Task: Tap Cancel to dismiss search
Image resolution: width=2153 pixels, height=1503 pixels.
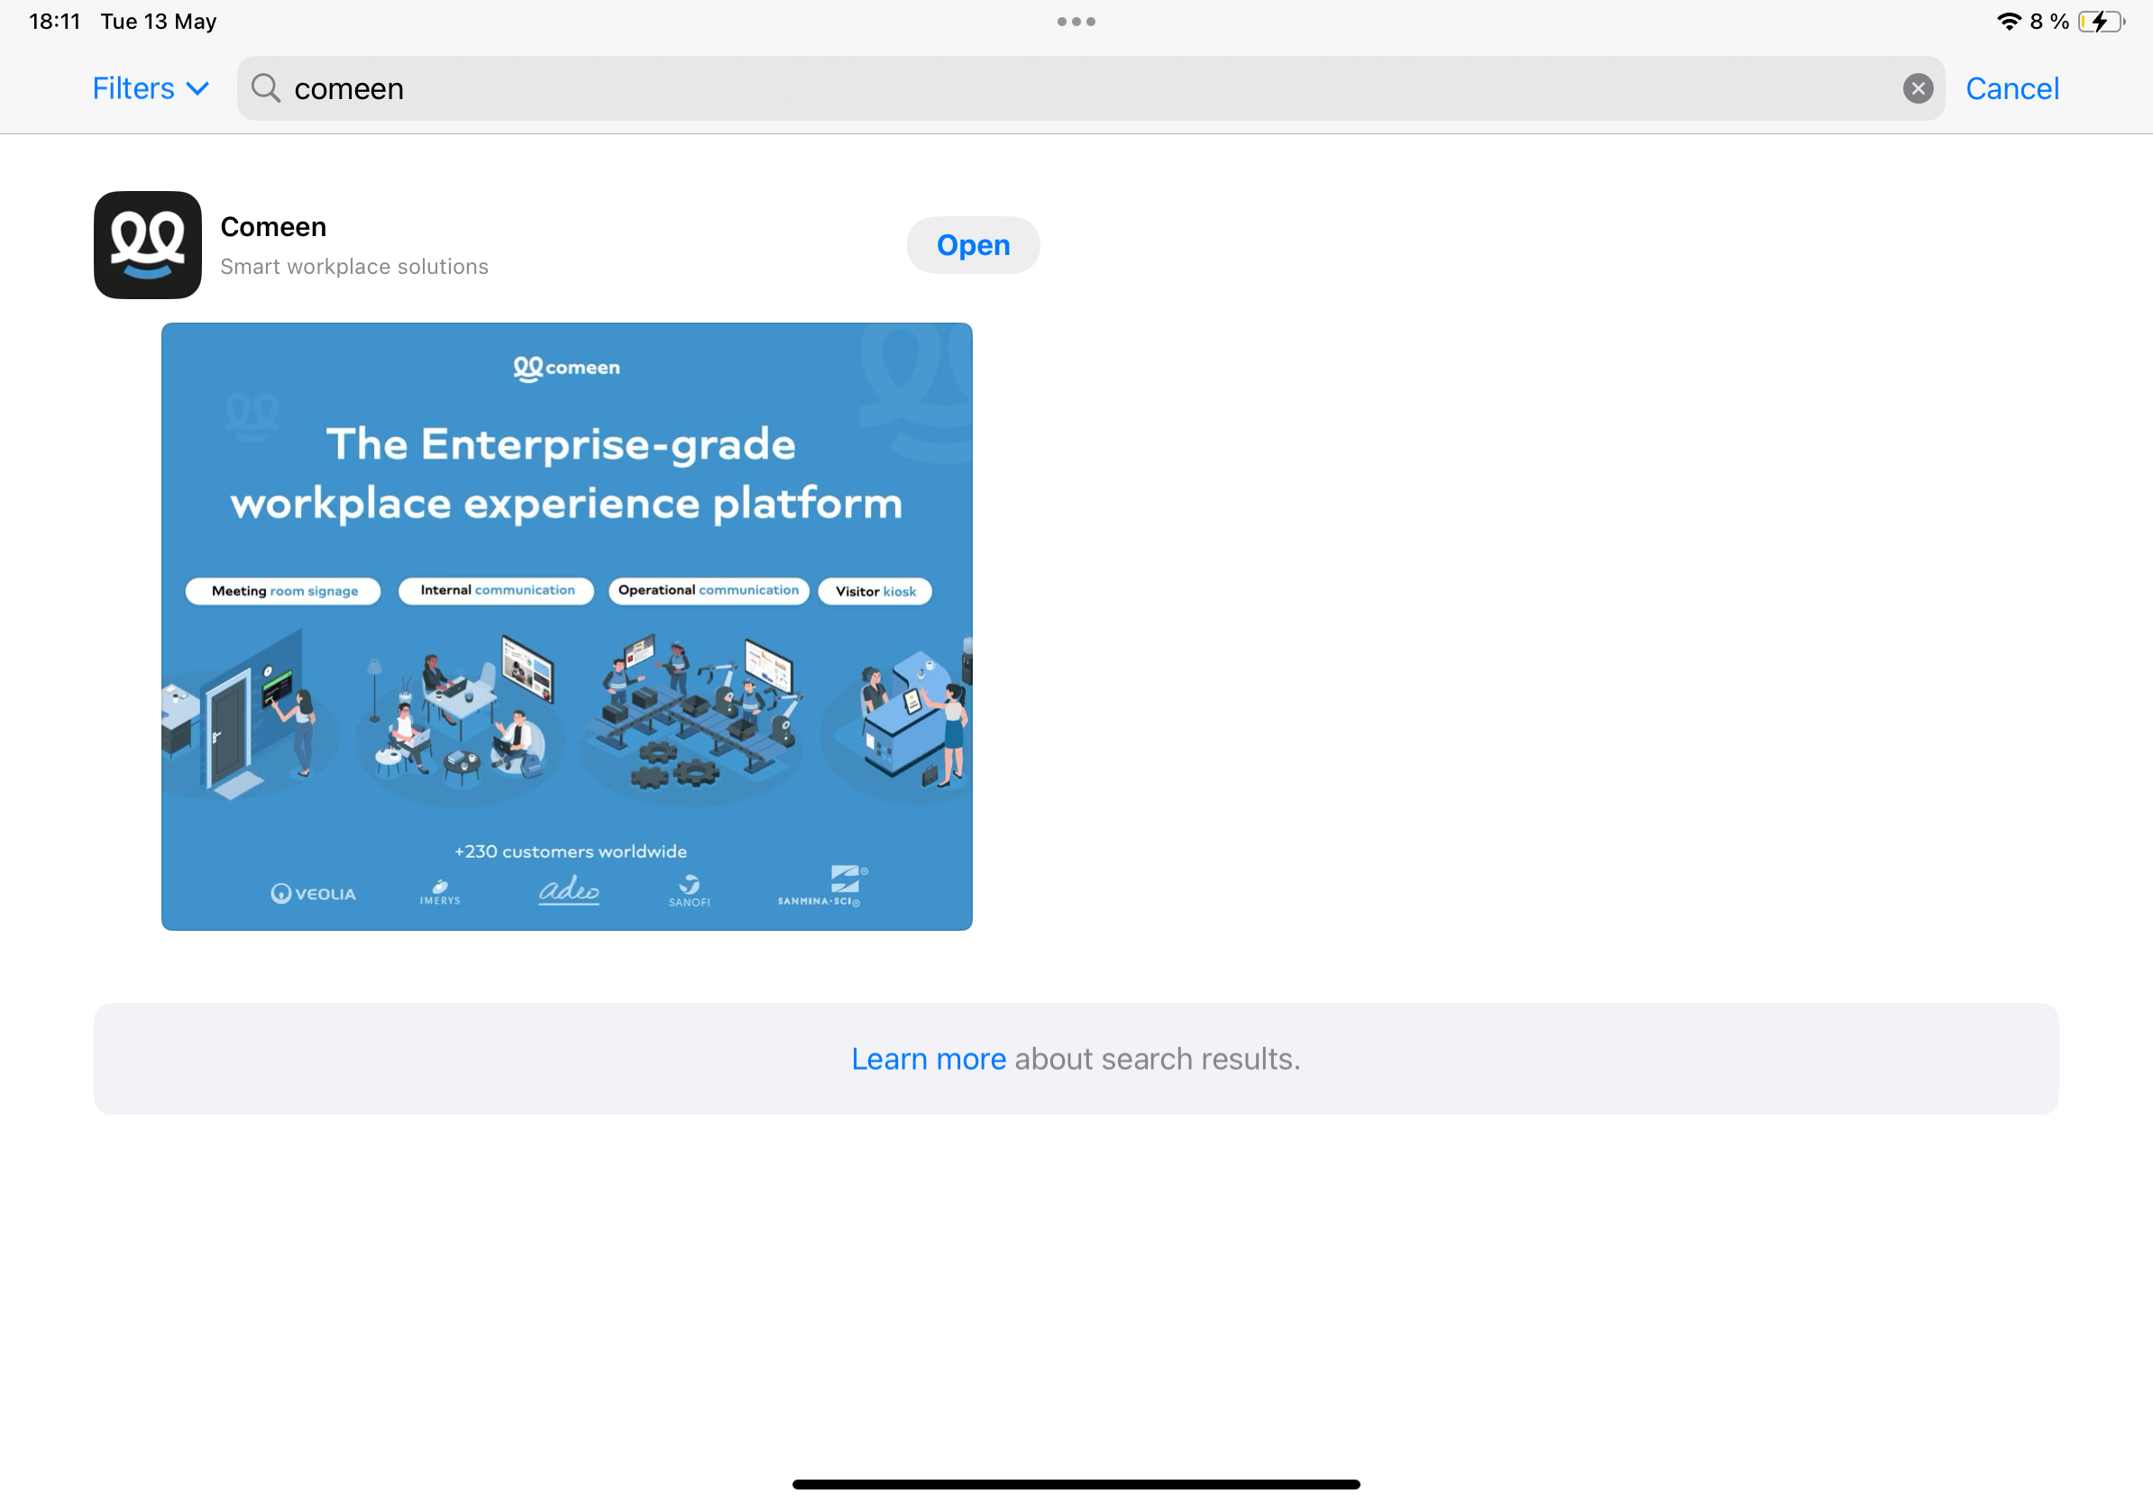Action: (2011, 88)
